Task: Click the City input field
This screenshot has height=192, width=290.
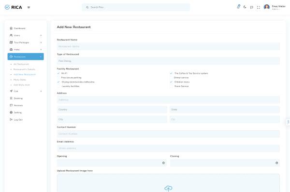Action: 112,119
